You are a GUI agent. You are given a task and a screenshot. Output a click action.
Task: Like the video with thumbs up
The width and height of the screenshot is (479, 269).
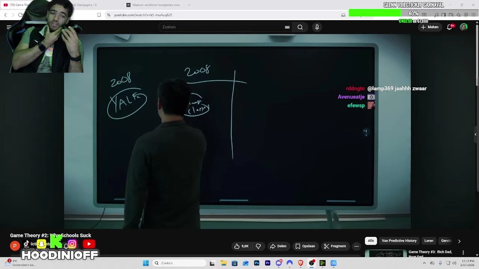coord(241,246)
